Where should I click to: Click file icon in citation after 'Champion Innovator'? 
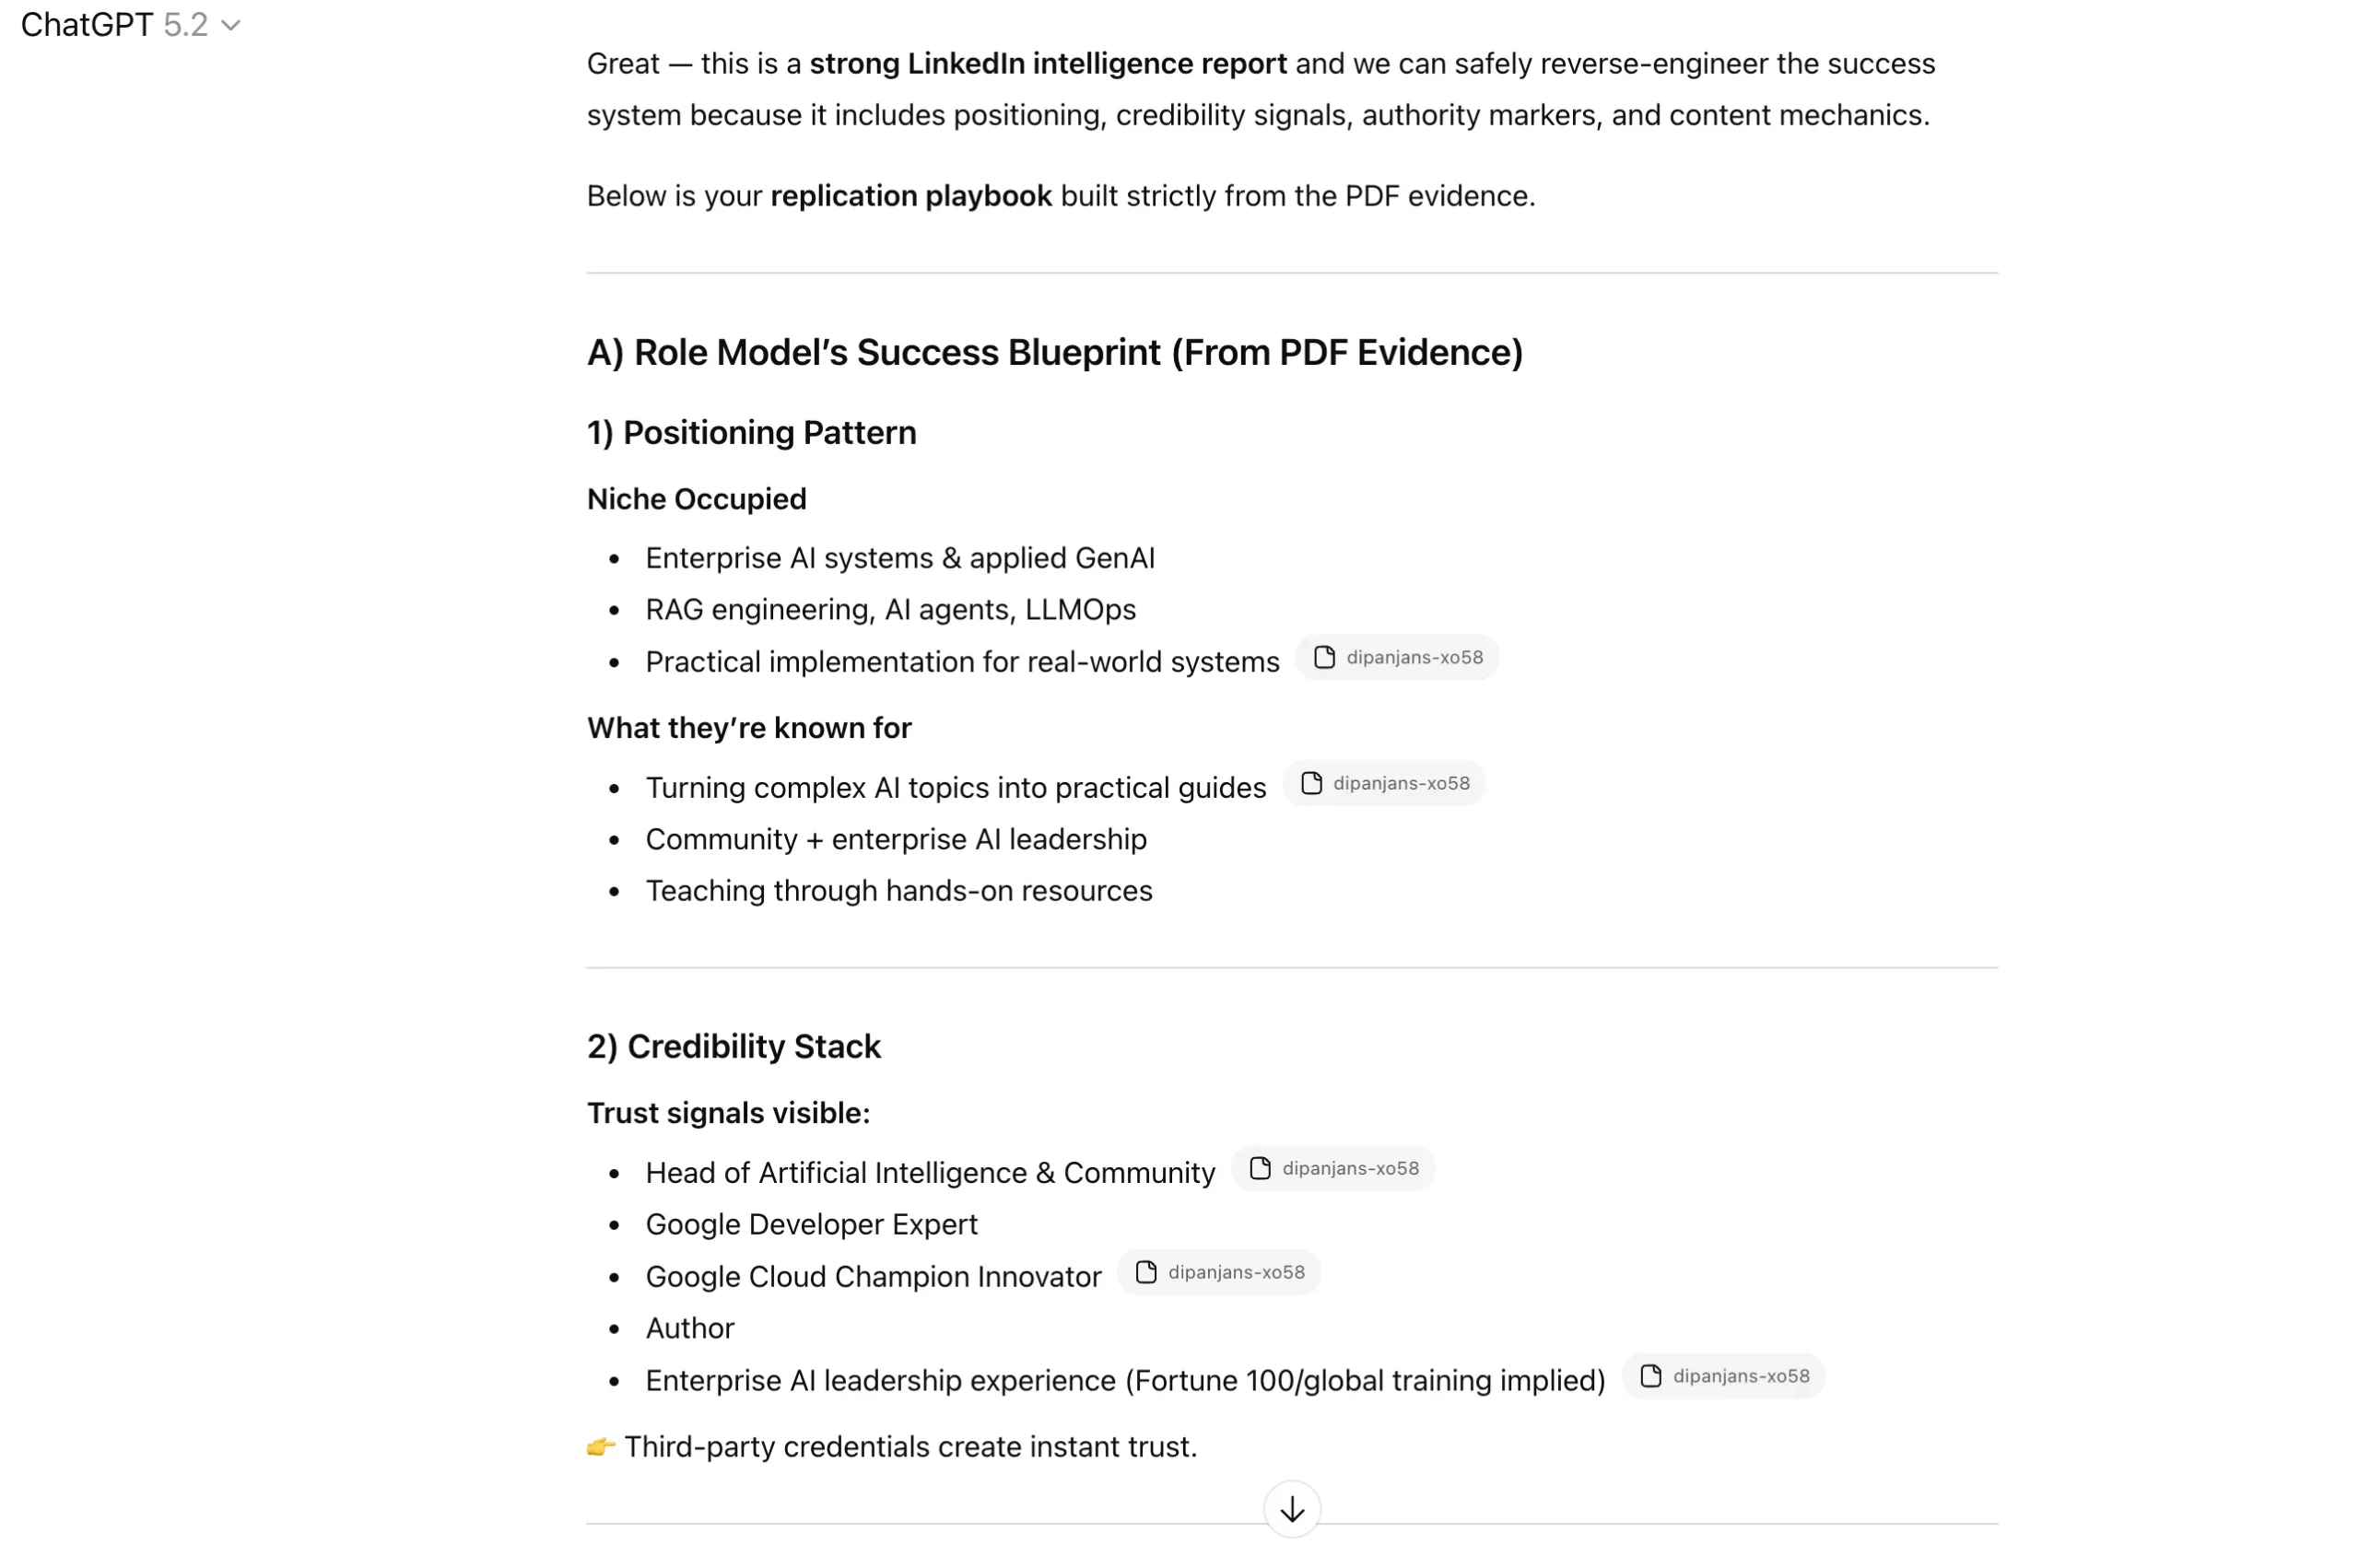1146,1272
